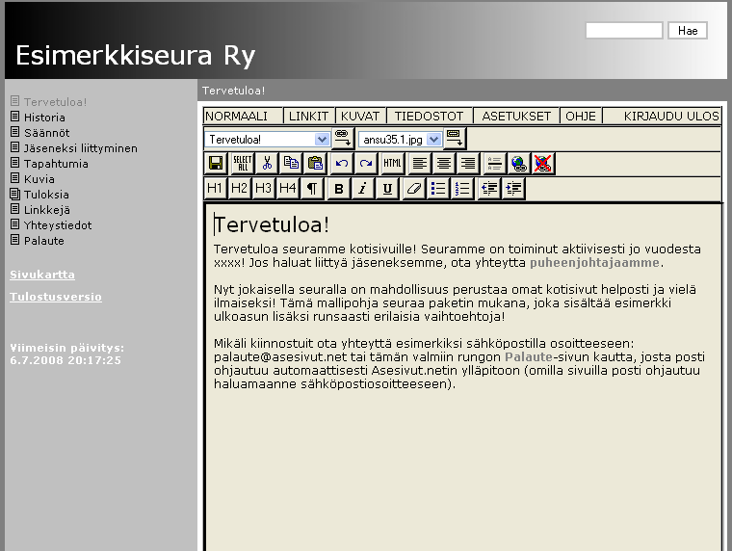Open the ansu35.1.jpg image dropdown

433,140
